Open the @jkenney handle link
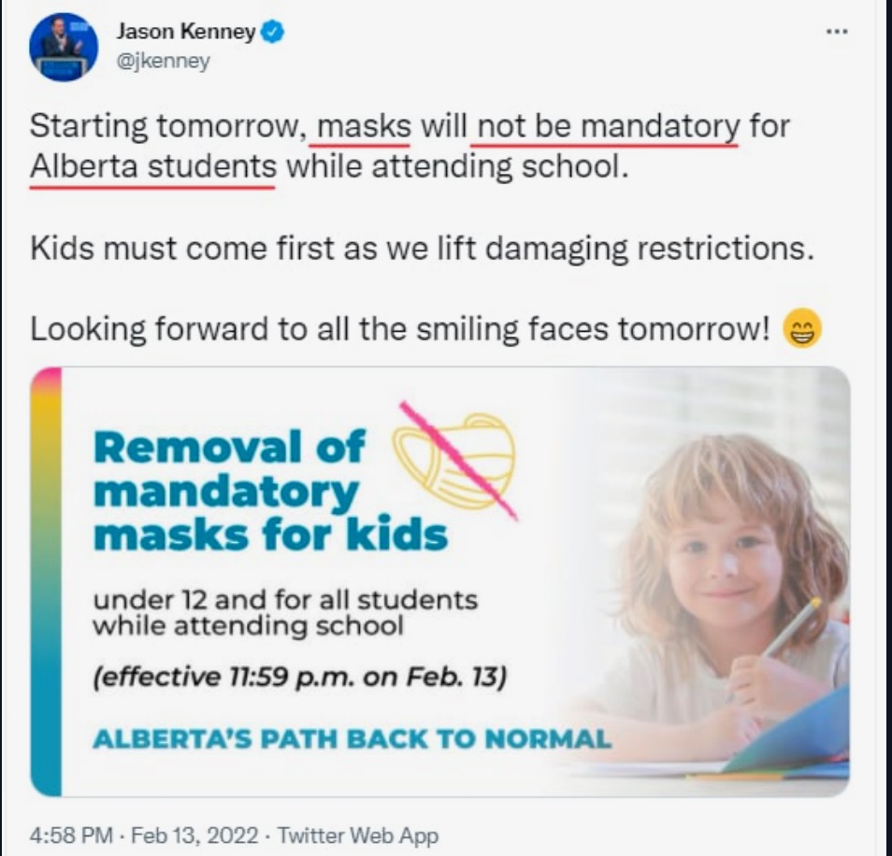Viewport: 892px width, 856px height. (164, 61)
